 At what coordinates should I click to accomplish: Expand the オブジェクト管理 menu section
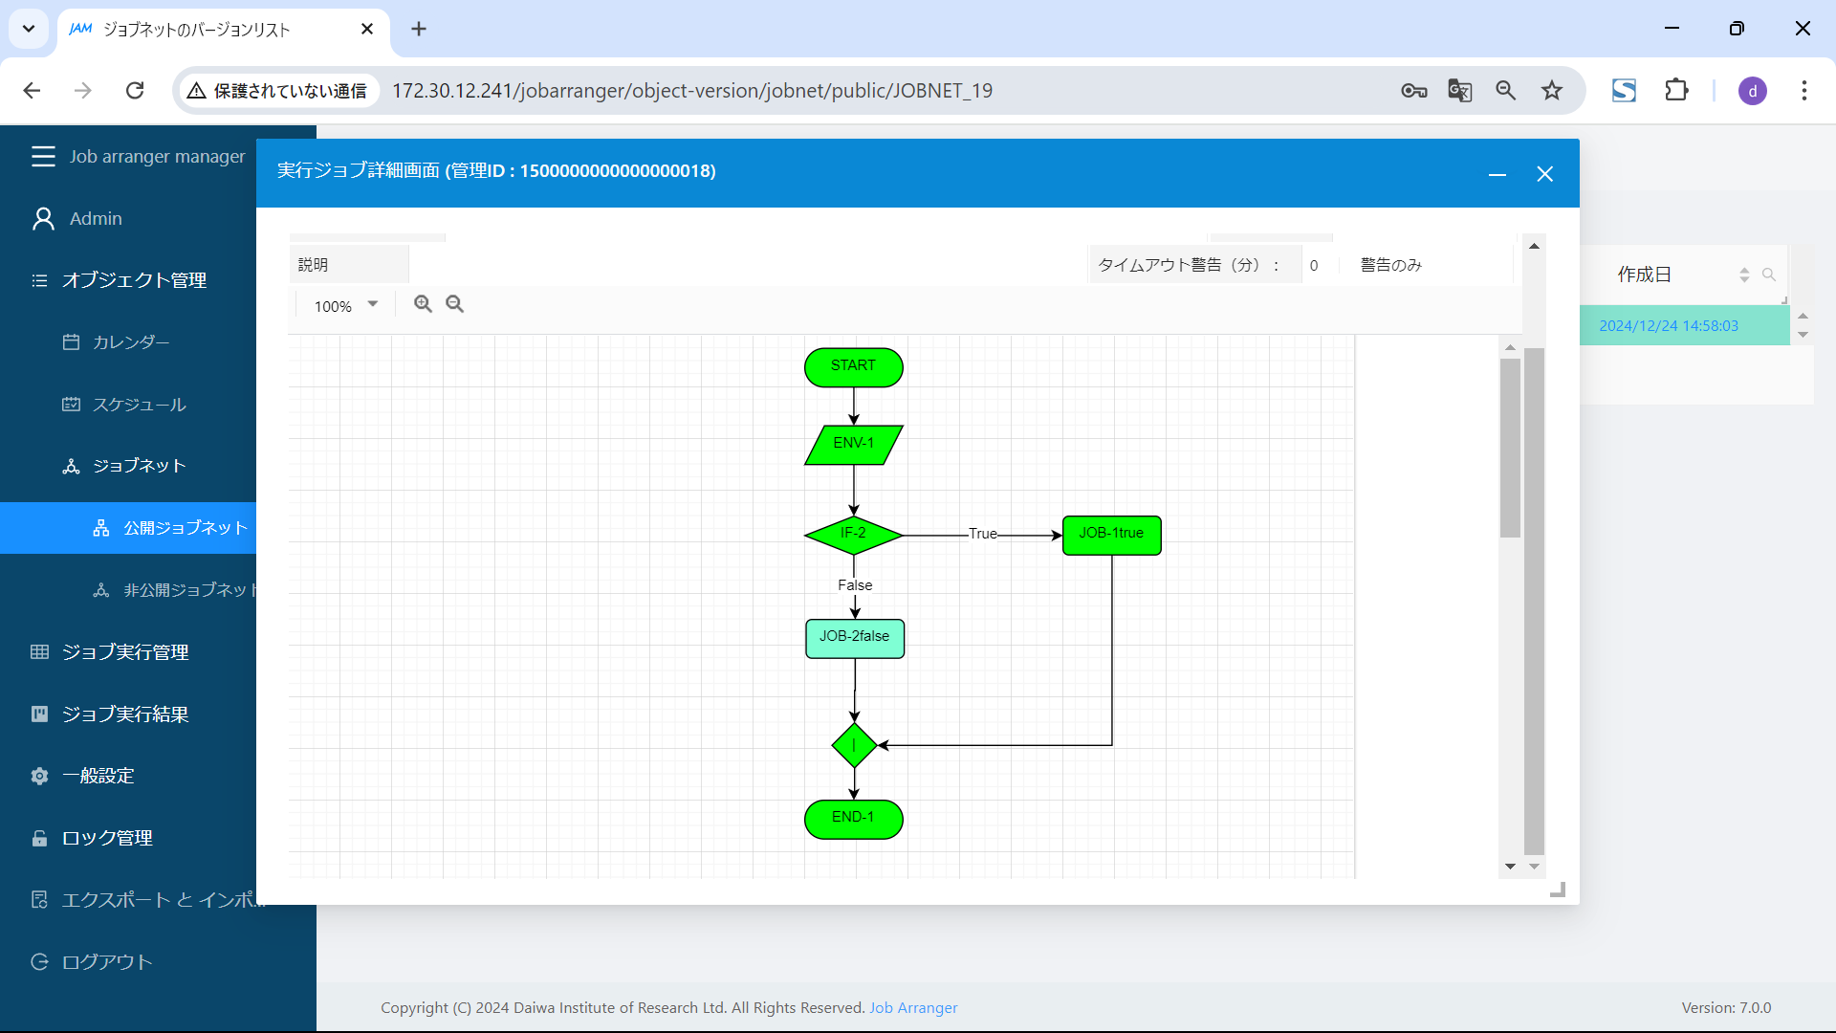click(x=134, y=280)
